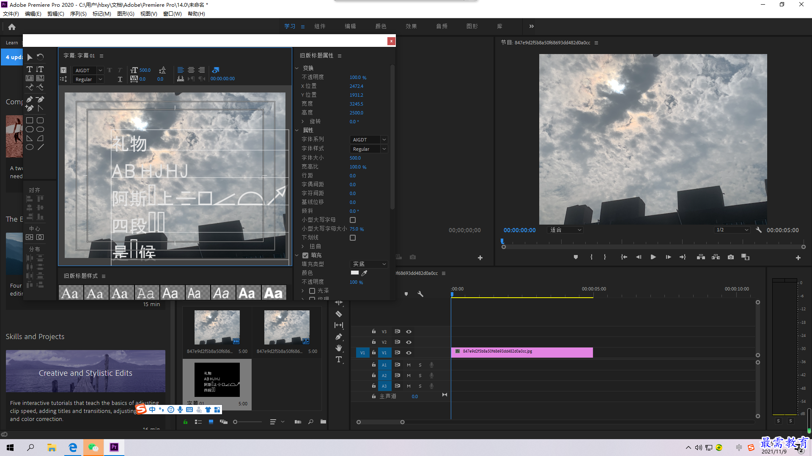Open the fill type dropdown (实底)
Viewport: 812px width, 456px height.
pyautogui.click(x=369, y=264)
